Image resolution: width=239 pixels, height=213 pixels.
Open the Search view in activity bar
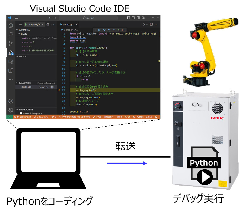pos(11,35)
